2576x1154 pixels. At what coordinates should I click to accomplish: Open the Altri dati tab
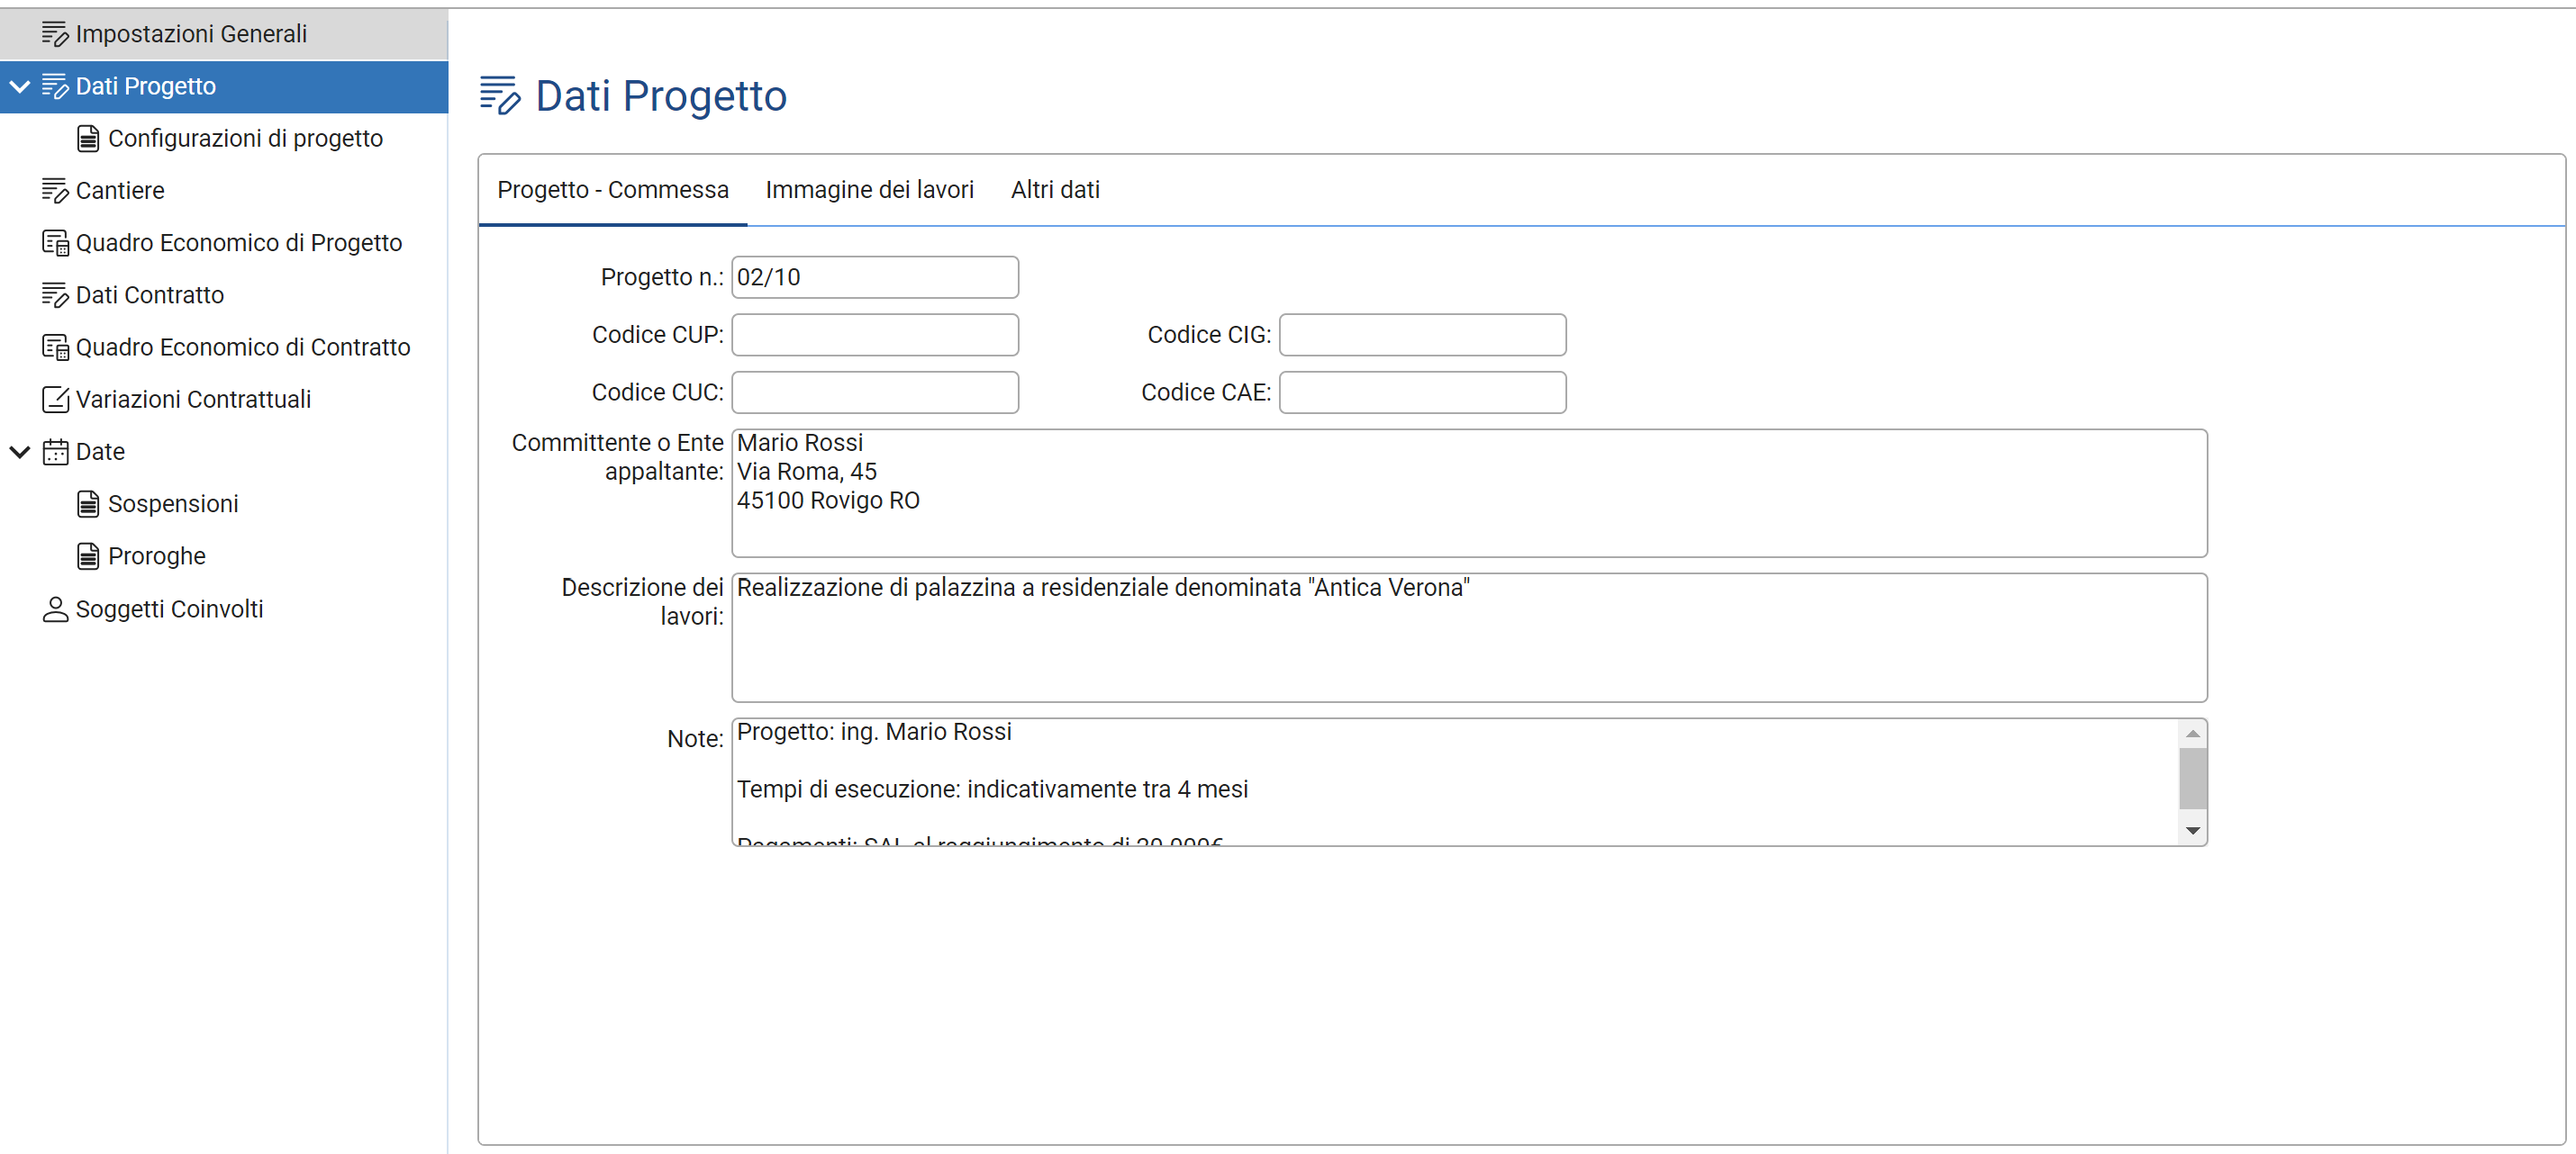1054,190
